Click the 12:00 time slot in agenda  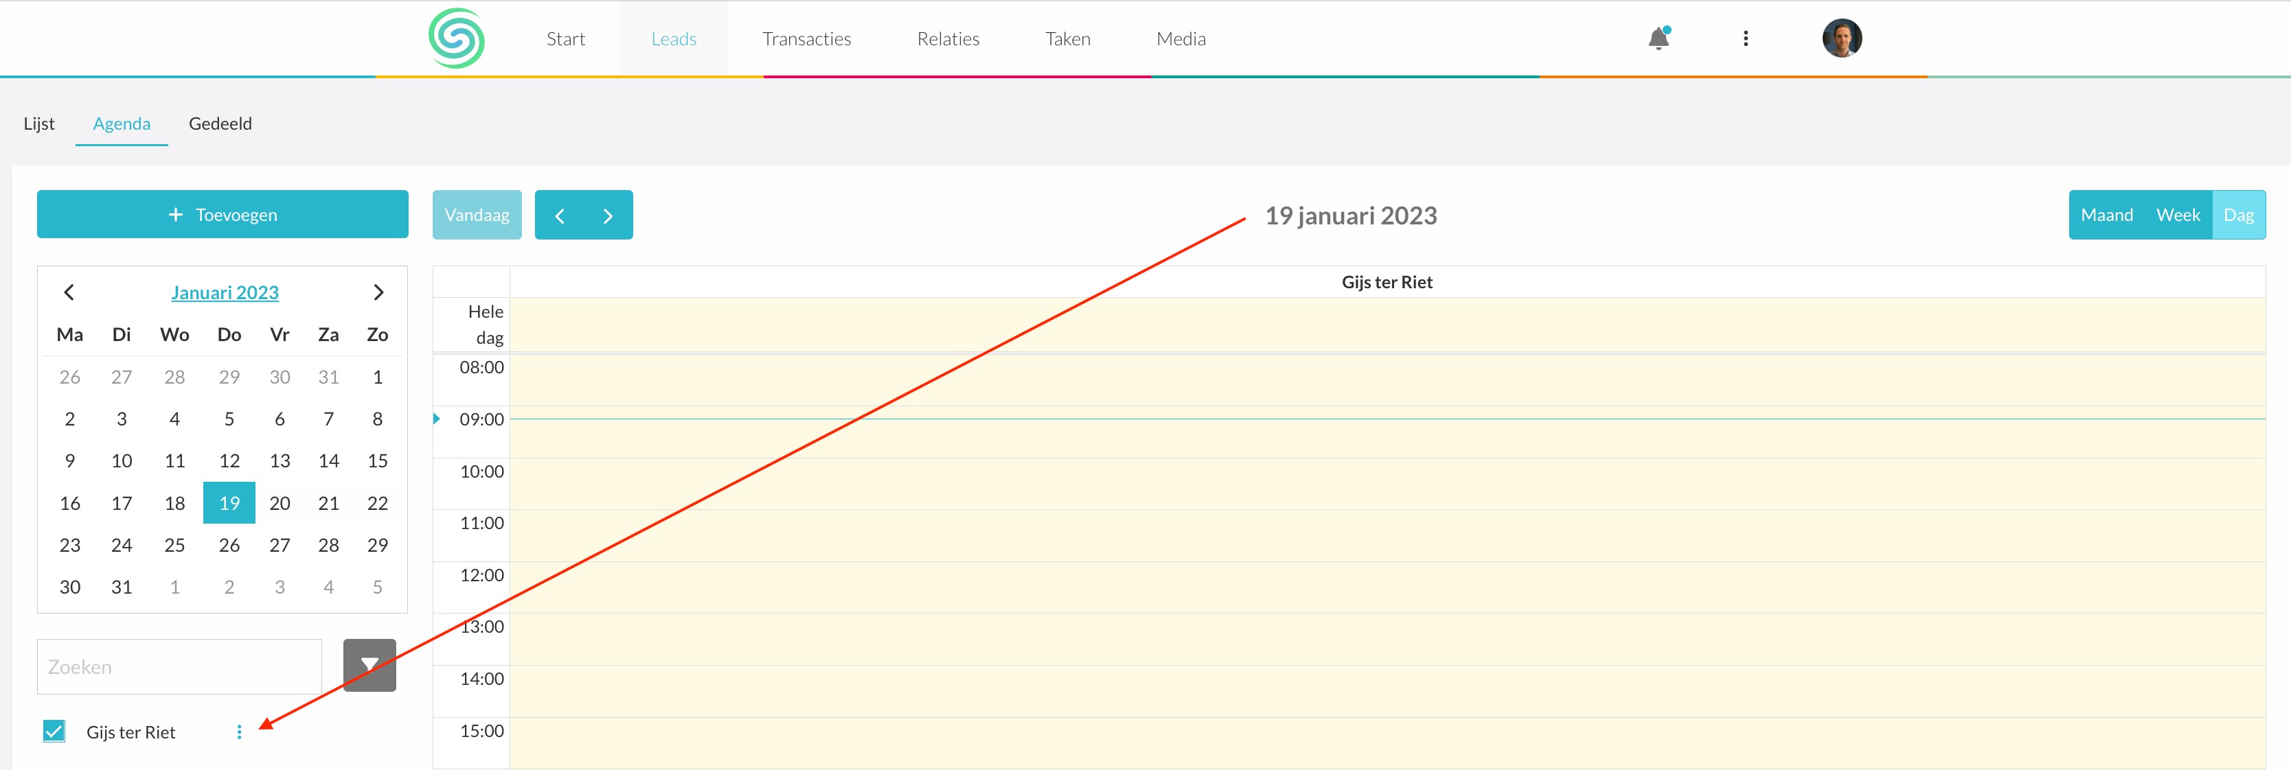click(x=1387, y=587)
